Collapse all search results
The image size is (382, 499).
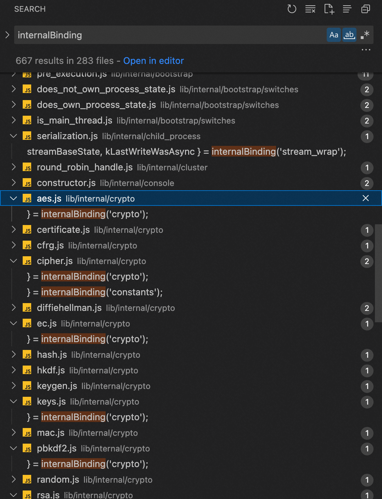click(x=366, y=9)
